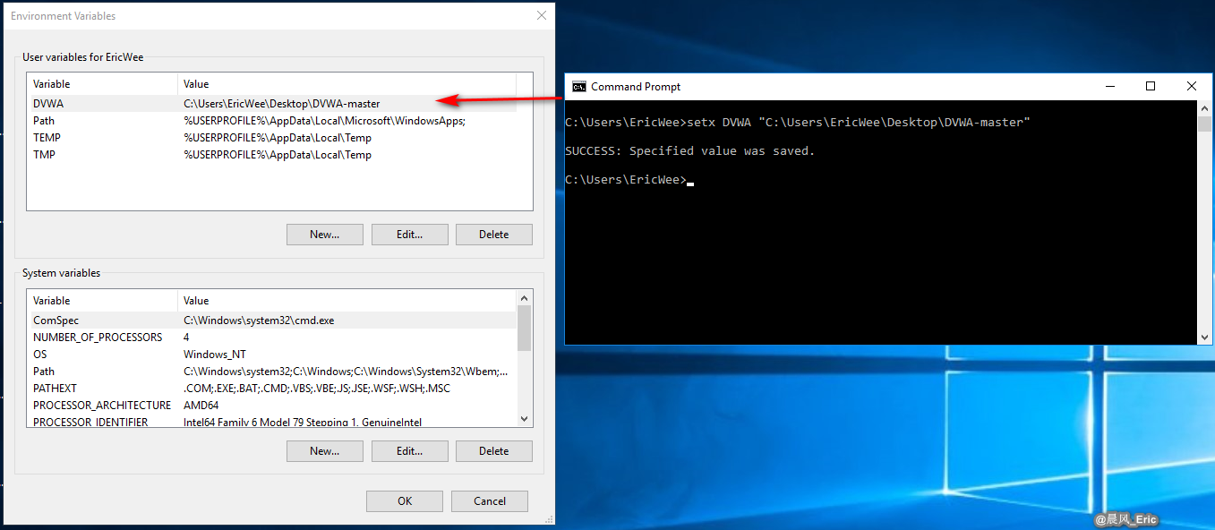This screenshot has width=1215, height=530.
Task: Click the up arrow on Command Prompt scrollbar
Action: coord(1204,107)
